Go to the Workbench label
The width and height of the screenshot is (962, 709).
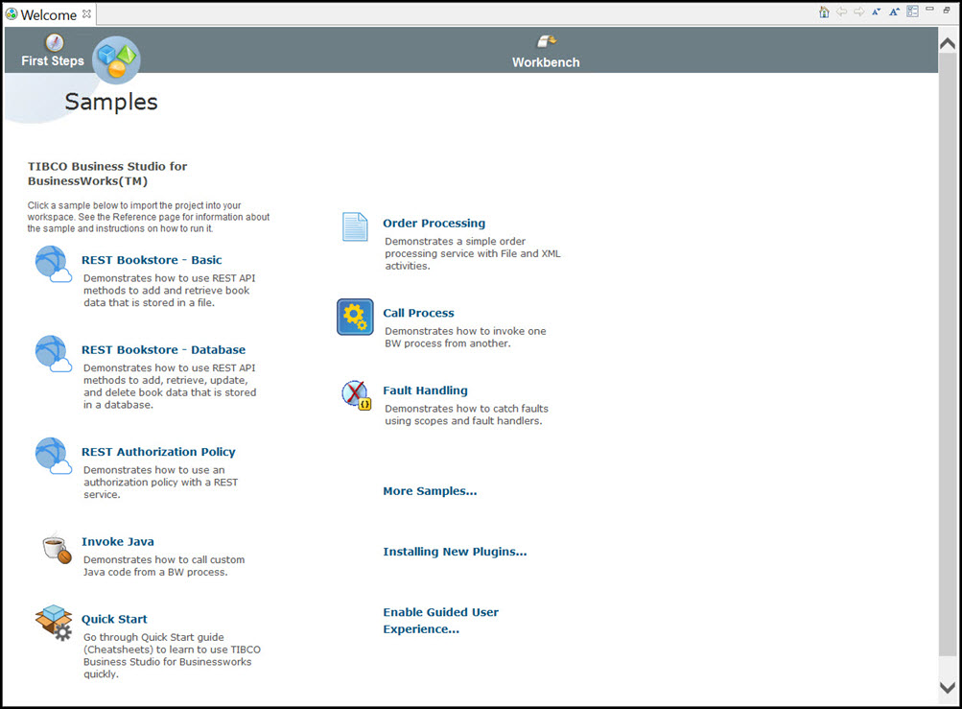point(546,62)
